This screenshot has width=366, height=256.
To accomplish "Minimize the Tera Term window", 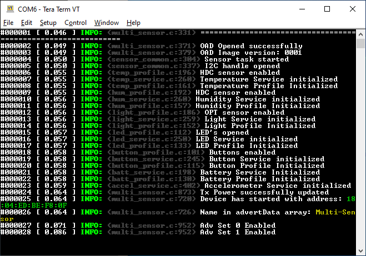I will coord(302,9).
